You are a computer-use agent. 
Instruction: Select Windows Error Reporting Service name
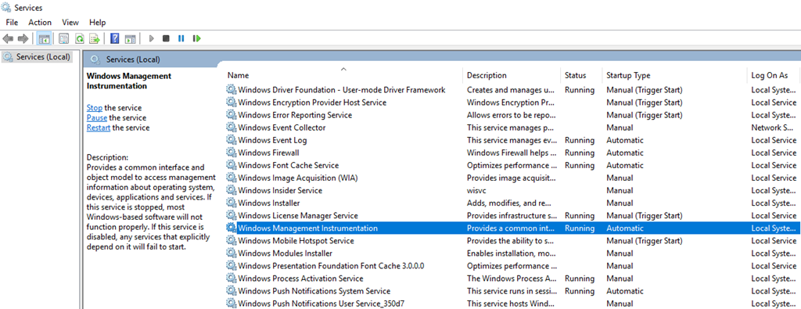(295, 115)
